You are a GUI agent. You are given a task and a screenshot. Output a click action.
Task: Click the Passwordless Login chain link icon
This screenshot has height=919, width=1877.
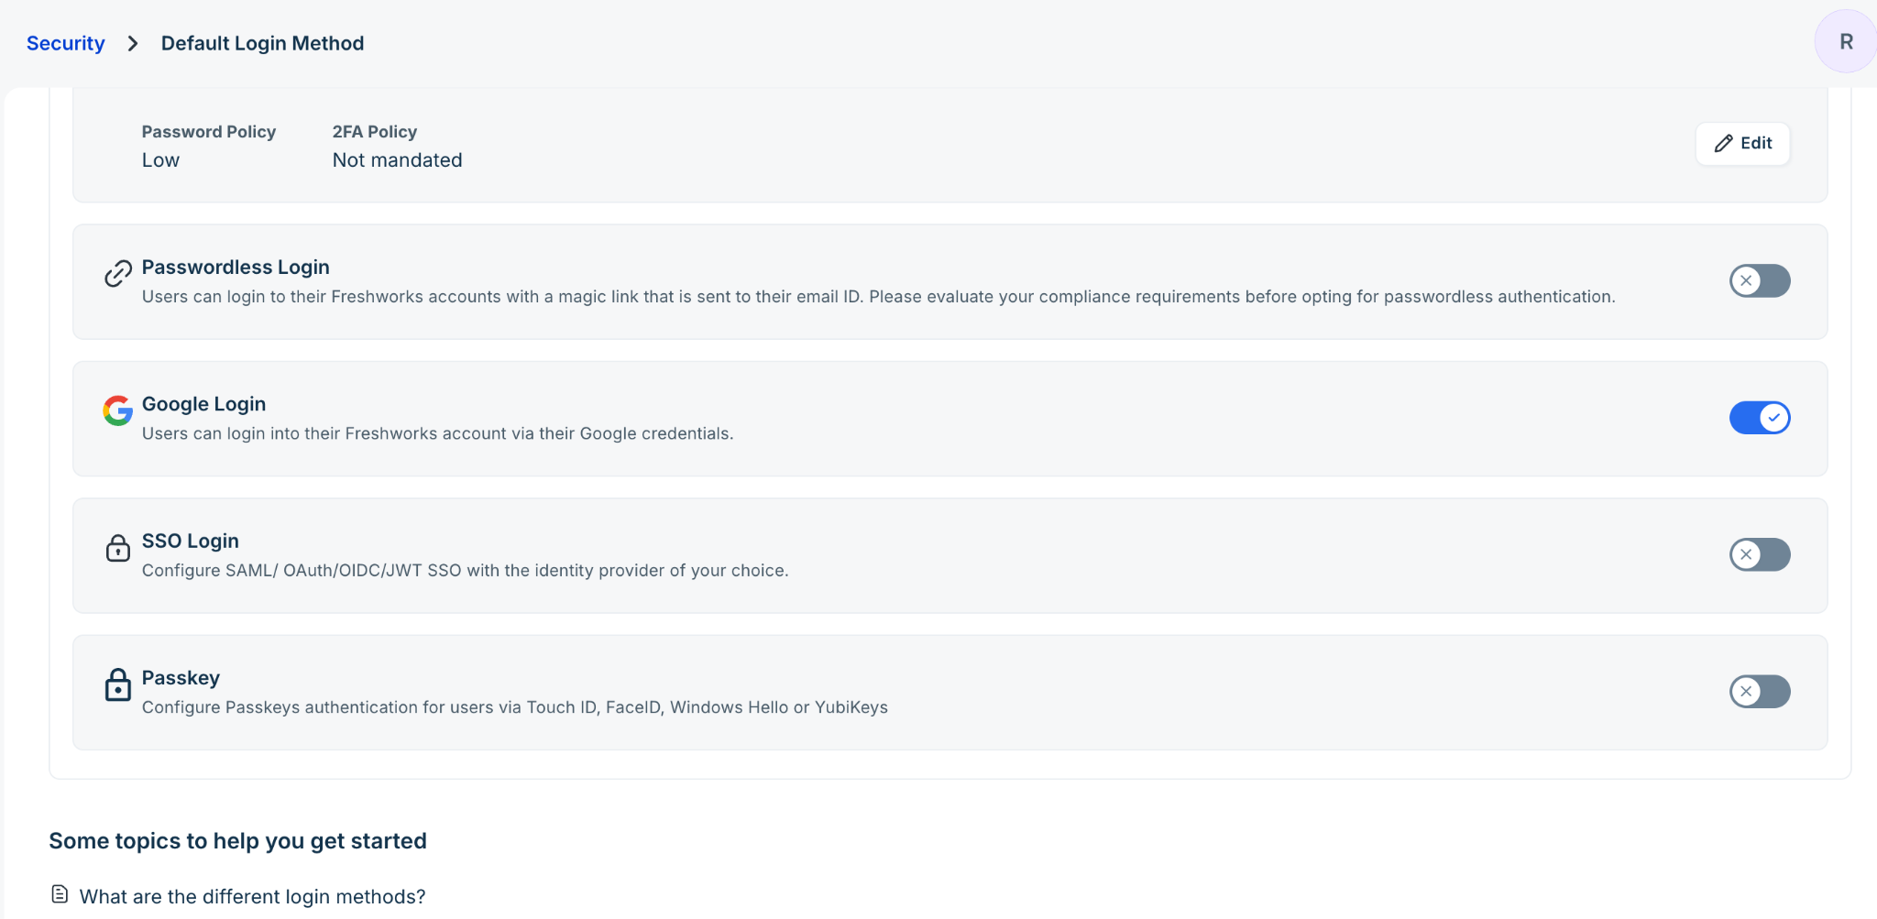117,273
